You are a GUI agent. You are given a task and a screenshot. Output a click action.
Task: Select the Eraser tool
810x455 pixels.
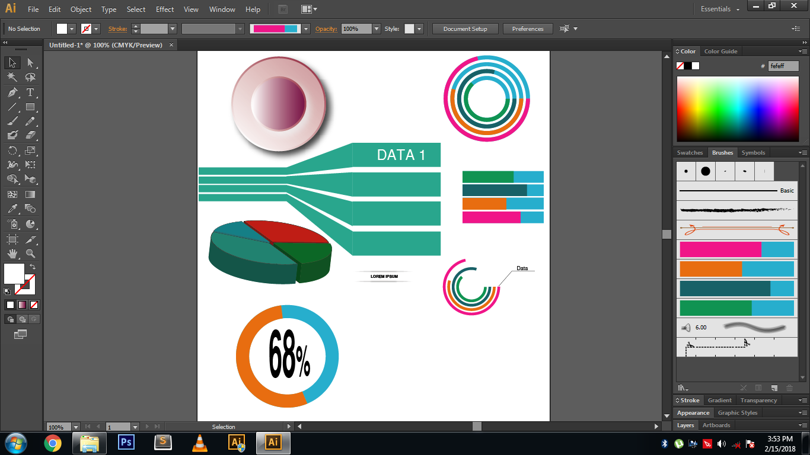click(x=30, y=136)
